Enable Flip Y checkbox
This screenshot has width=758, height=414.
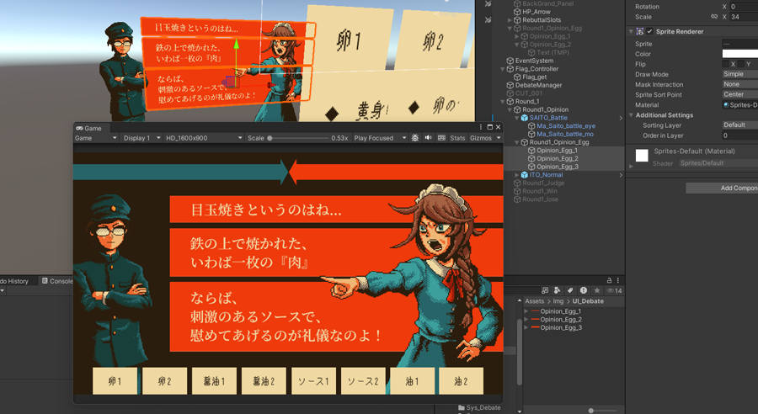click(739, 64)
